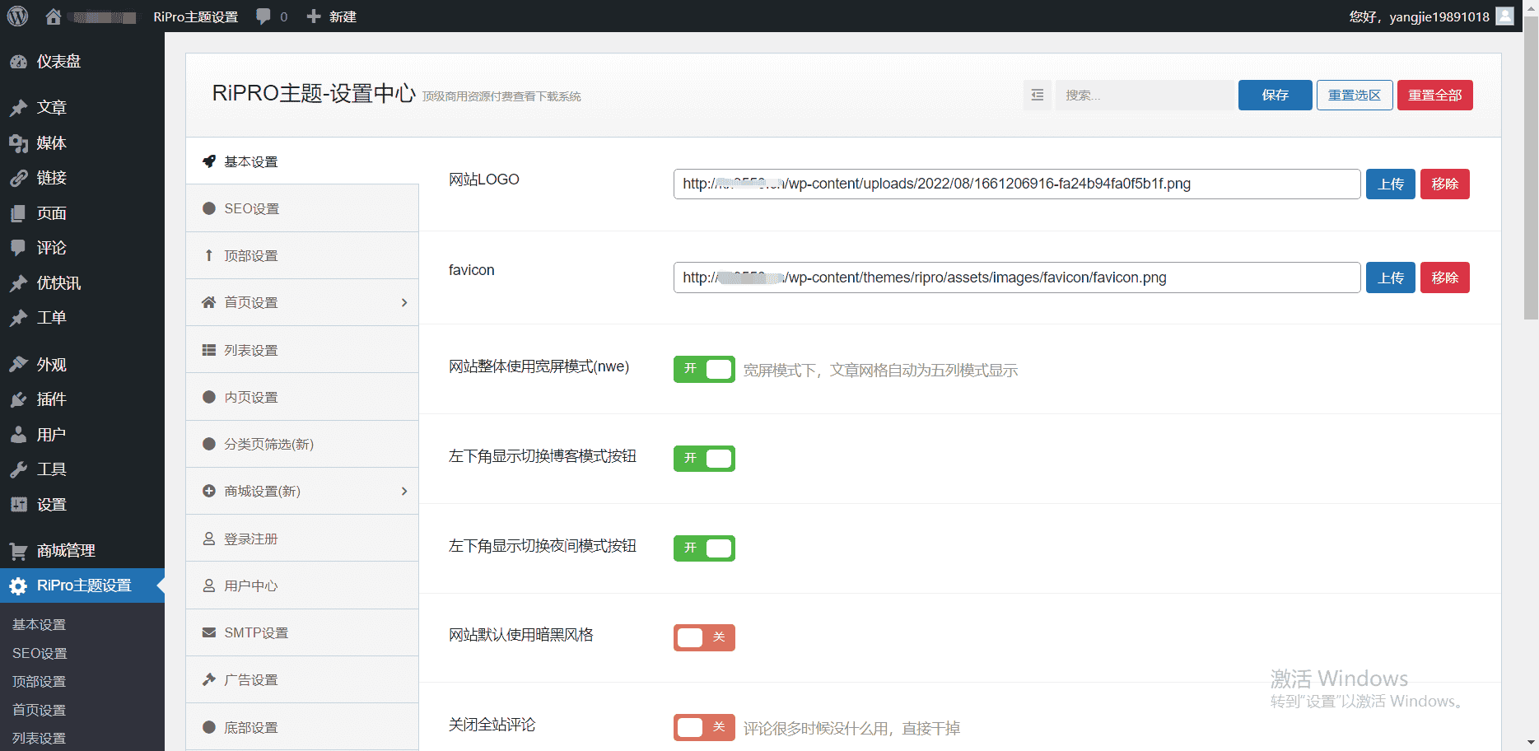Click the 工具 wrench icon
1539x751 pixels.
18,469
